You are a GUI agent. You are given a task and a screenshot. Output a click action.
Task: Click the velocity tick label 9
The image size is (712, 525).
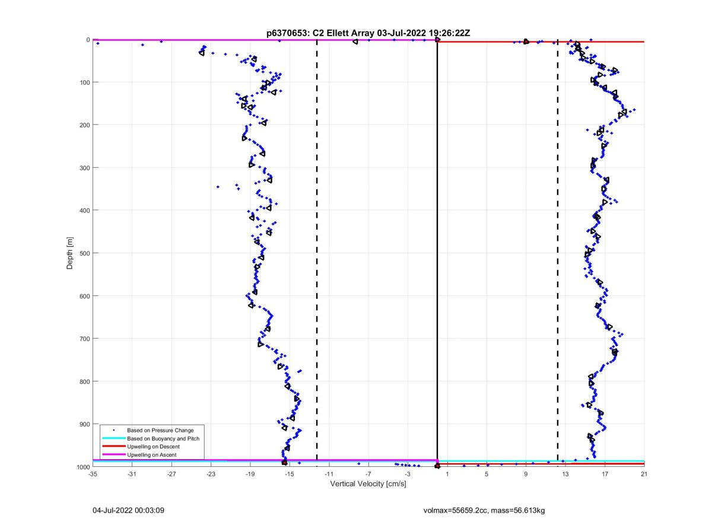[x=526, y=474]
